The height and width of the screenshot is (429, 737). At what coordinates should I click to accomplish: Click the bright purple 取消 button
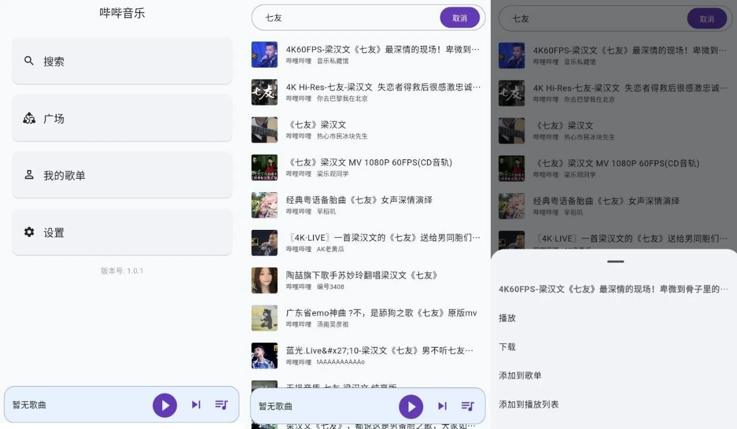pyautogui.click(x=460, y=18)
